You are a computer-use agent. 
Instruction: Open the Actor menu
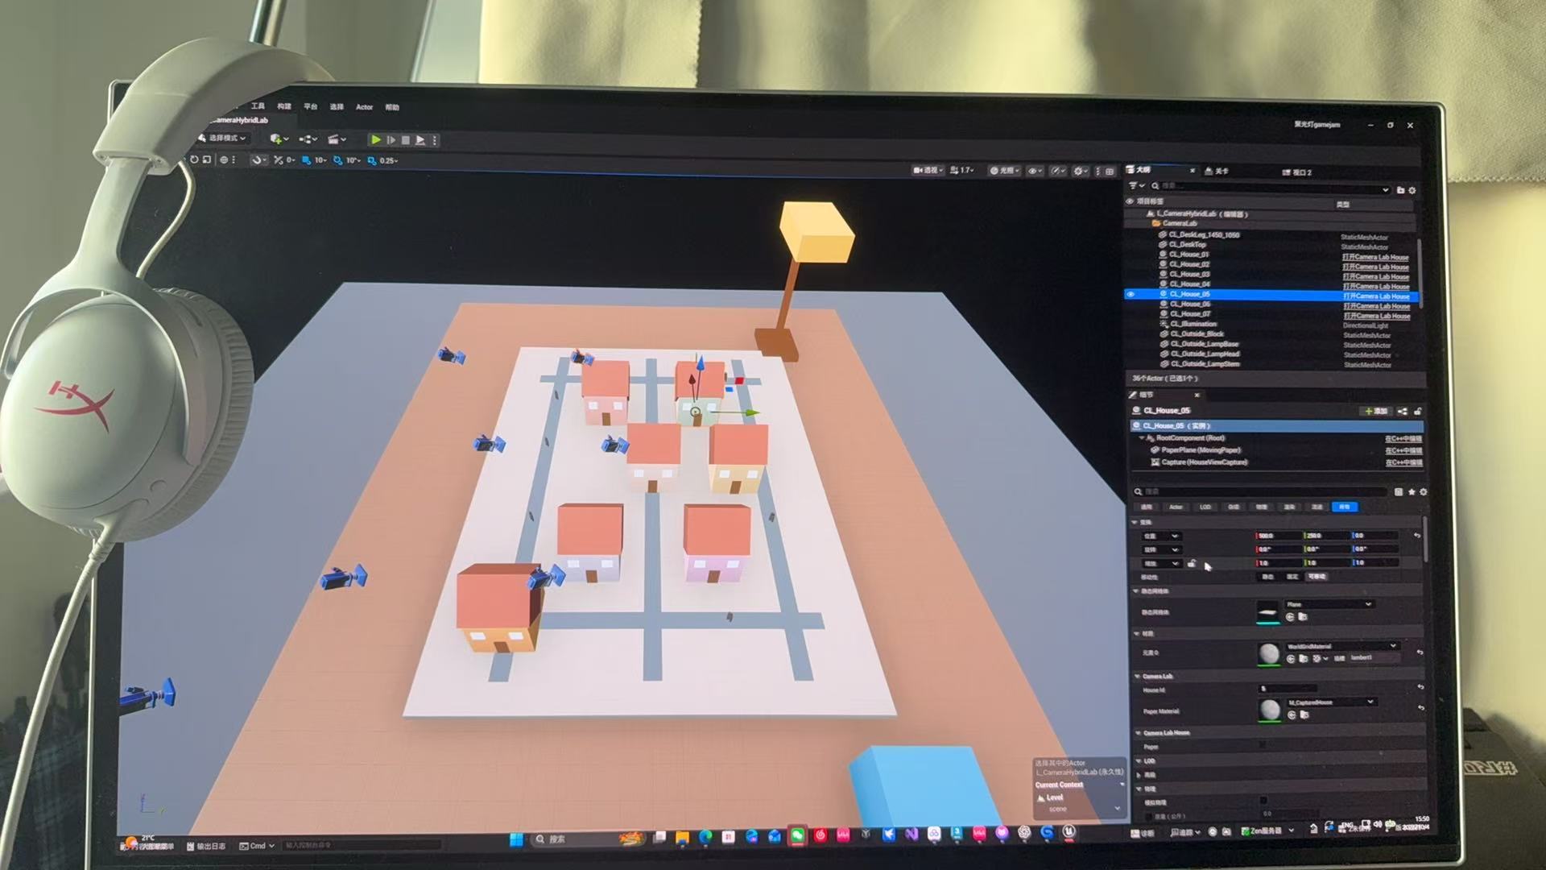[x=364, y=107]
